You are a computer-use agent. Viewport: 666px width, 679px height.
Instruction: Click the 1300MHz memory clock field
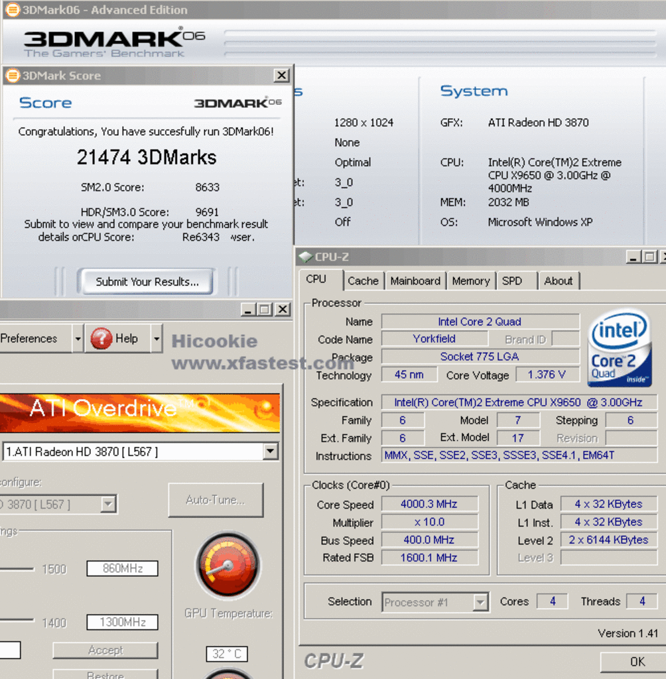click(x=122, y=622)
